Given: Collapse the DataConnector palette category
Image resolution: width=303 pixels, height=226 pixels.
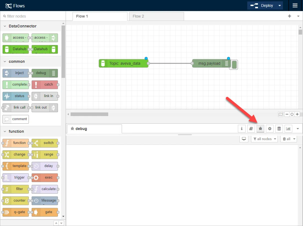Looking at the screenshot, I should click(x=31, y=26).
